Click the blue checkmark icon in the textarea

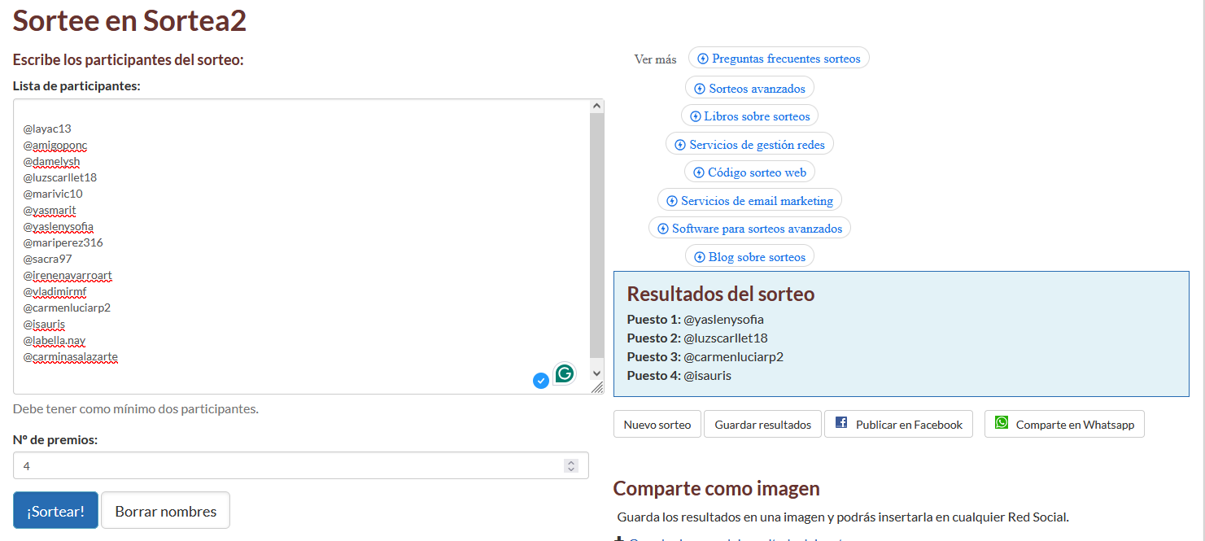(x=540, y=380)
